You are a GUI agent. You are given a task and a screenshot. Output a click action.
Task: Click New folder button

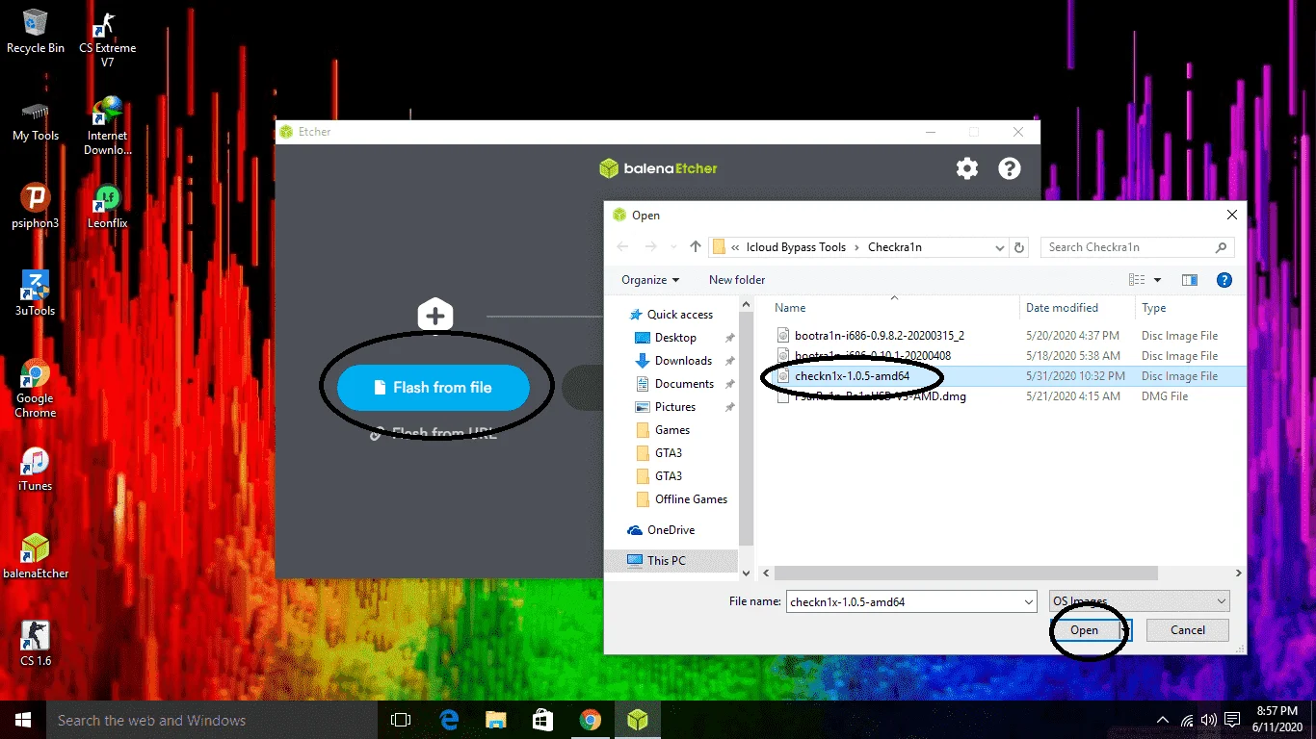pos(737,280)
